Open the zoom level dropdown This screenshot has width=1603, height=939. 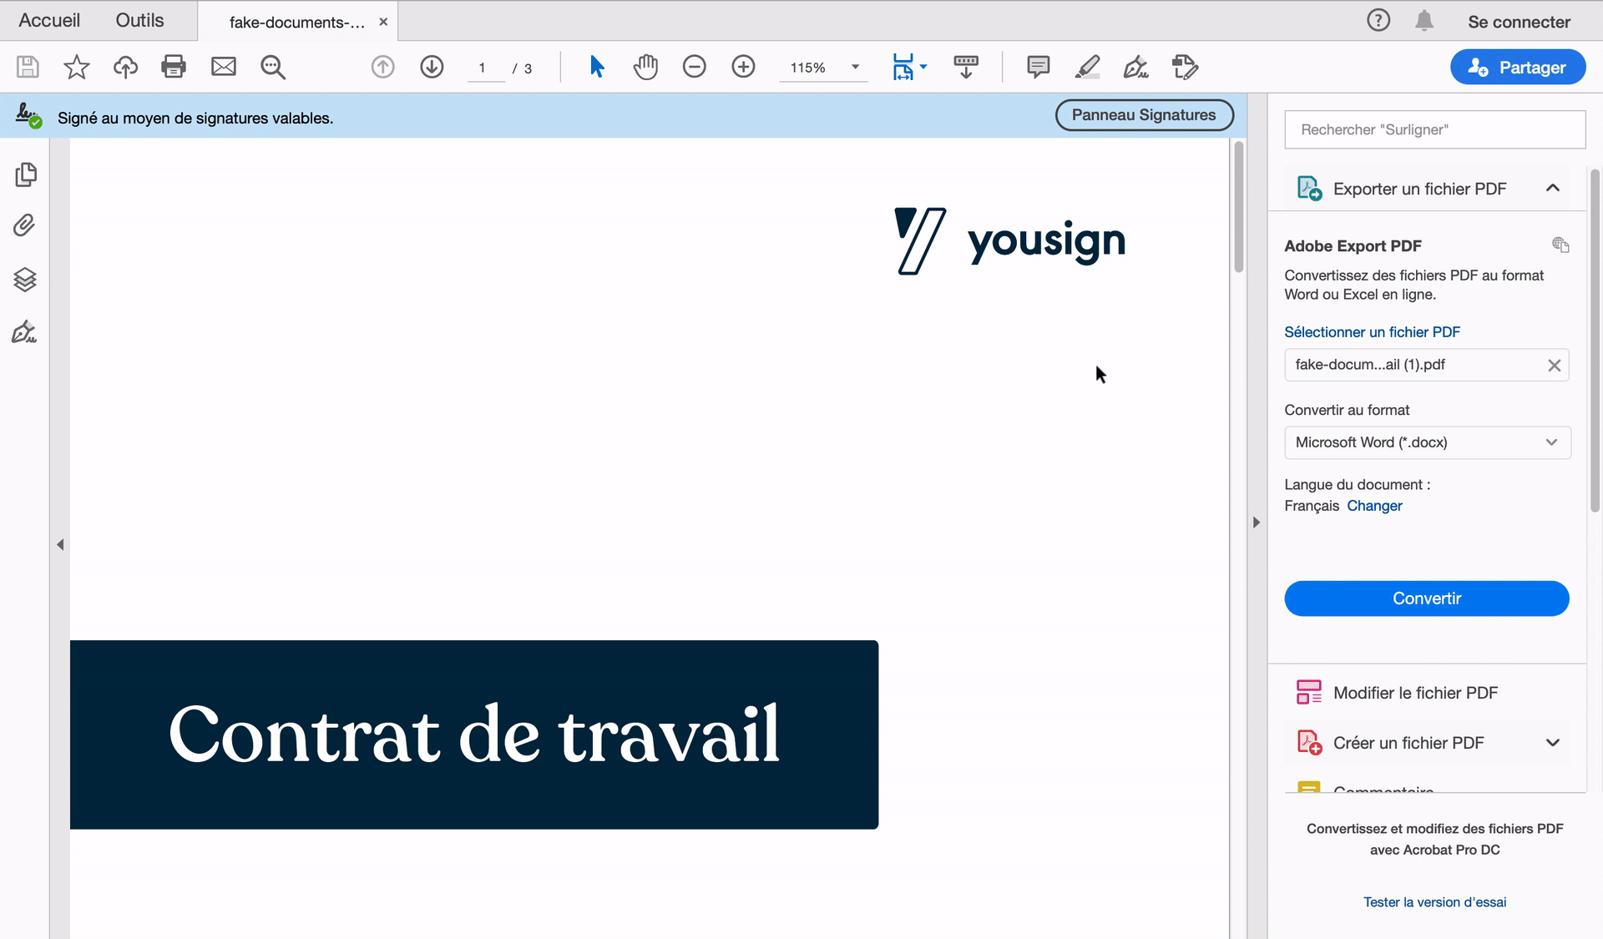pos(854,68)
